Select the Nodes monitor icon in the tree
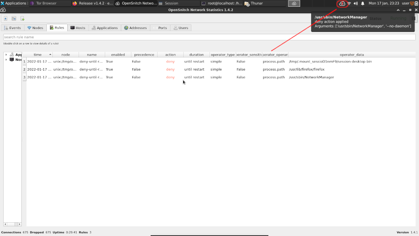The width and height of the screenshot is (419, 236). 12,60
